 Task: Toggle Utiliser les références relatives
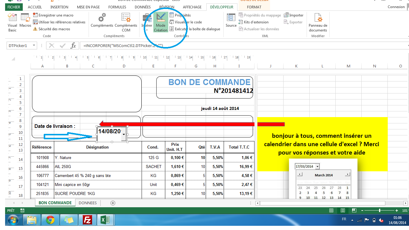59,22
